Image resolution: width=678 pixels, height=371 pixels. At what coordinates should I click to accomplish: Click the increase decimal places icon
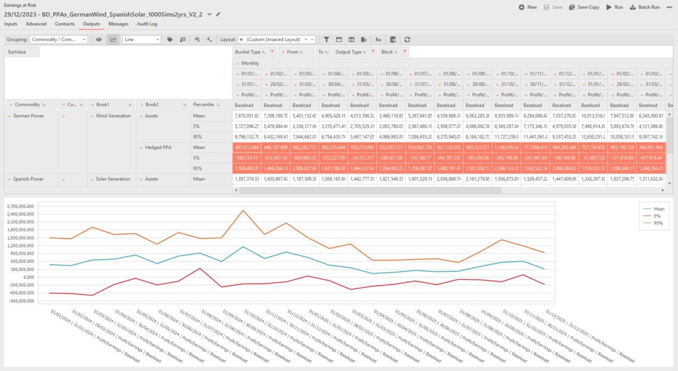click(x=197, y=40)
